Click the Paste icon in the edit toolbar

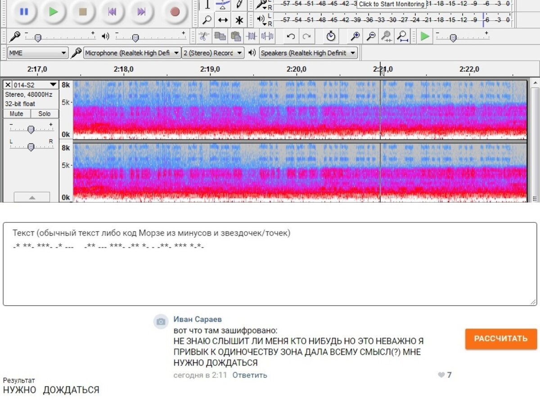click(236, 36)
